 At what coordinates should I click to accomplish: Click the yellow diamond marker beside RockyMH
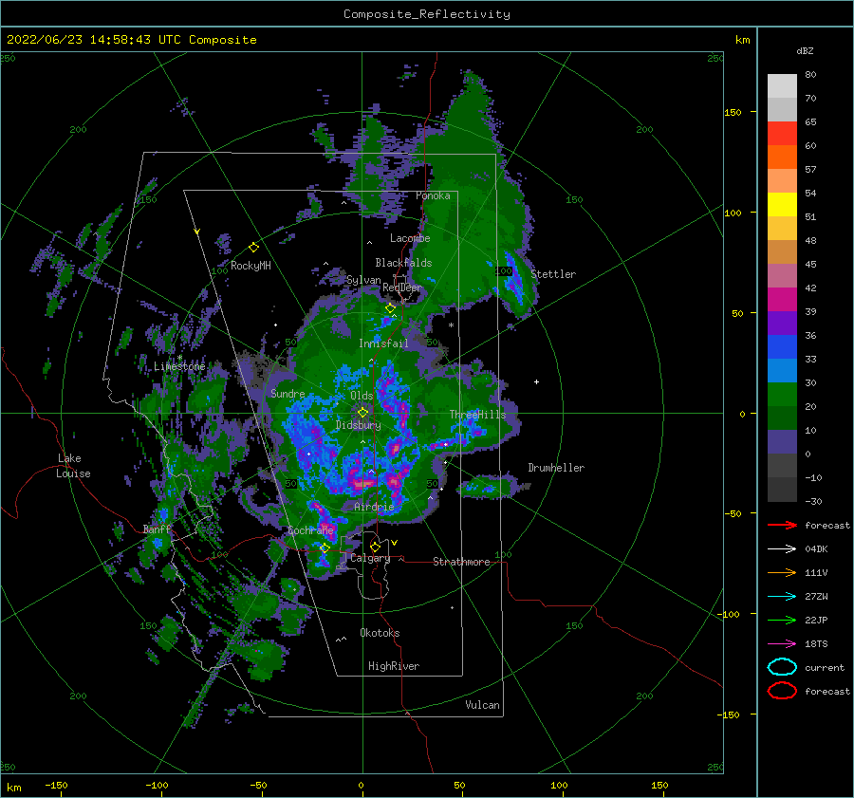tap(253, 248)
